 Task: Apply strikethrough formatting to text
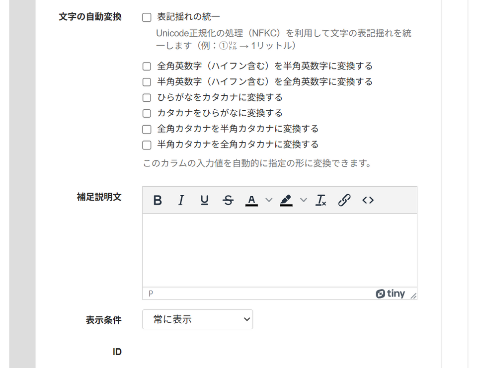coord(228,200)
